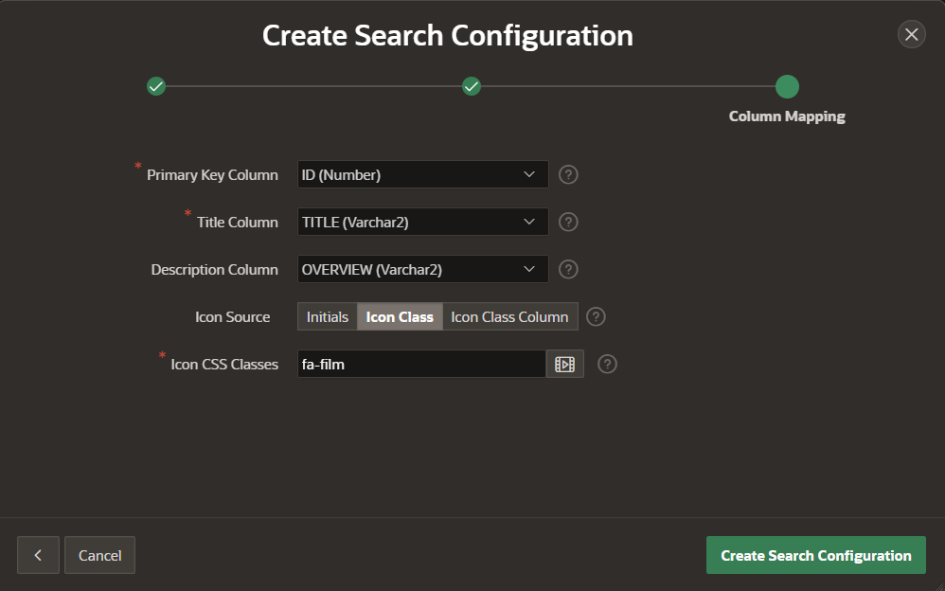Click the first completed step checkmark
The width and height of the screenshot is (945, 591).
pos(156,85)
